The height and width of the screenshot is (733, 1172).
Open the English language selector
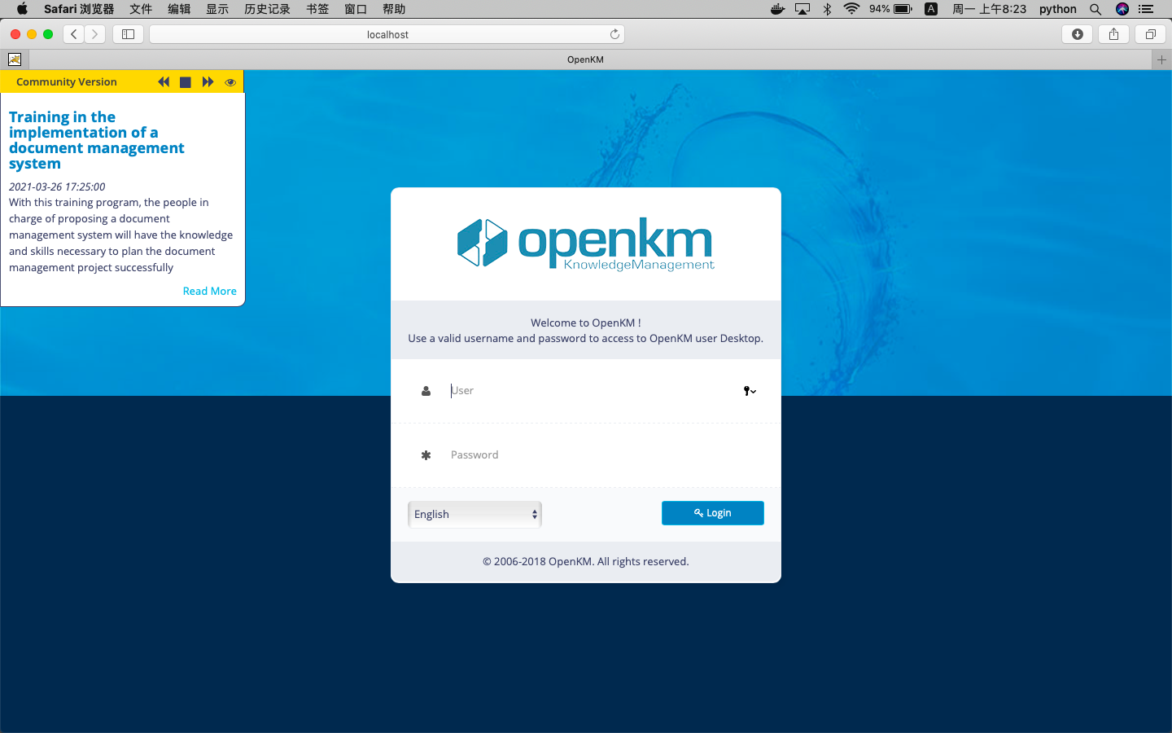coord(474,514)
